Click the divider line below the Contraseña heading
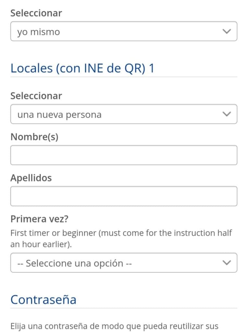The height and width of the screenshot is (332, 249). click(124, 308)
